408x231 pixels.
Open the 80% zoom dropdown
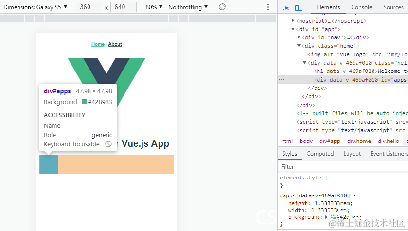(x=154, y=7)
